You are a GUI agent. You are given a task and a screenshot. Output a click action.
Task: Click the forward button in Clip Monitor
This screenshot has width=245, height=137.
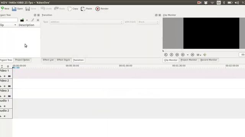click(x=193, y=55)
